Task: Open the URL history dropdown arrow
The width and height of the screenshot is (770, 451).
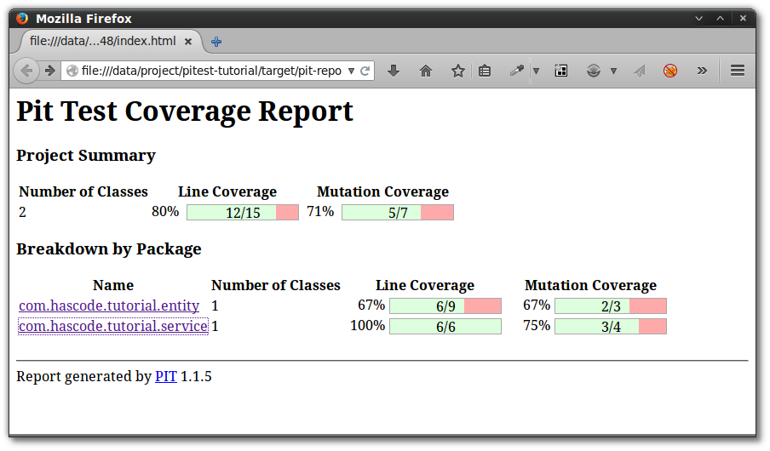Action: point(351,71)
